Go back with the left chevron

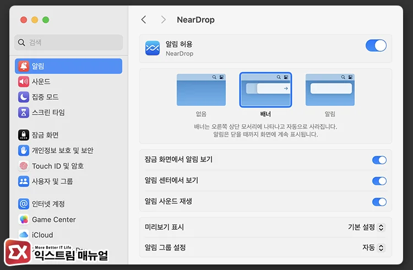[x=144, y=19]
